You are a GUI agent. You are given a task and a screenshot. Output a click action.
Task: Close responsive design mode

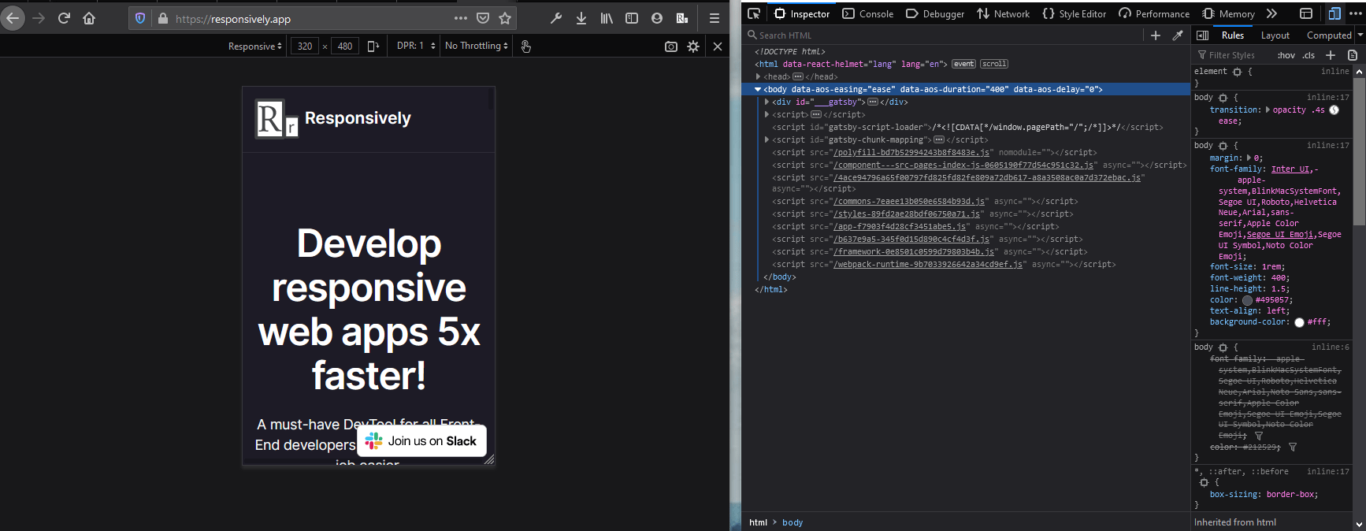click(718, 46)
